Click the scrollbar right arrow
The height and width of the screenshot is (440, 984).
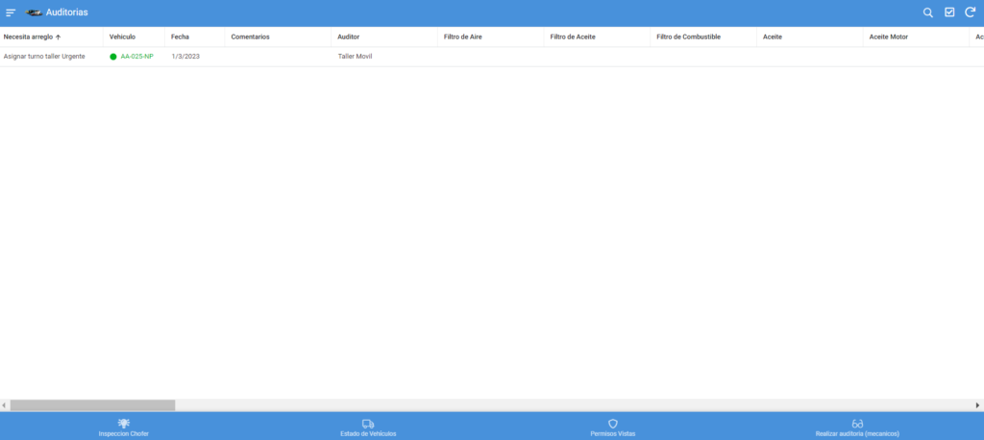pos(978,405)
